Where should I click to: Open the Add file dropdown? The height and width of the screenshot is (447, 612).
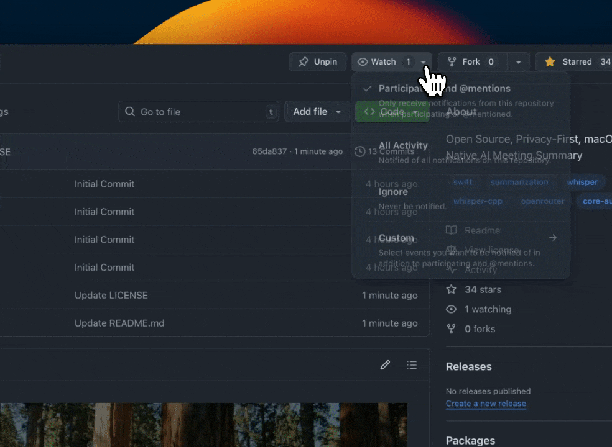coord(317,112)
